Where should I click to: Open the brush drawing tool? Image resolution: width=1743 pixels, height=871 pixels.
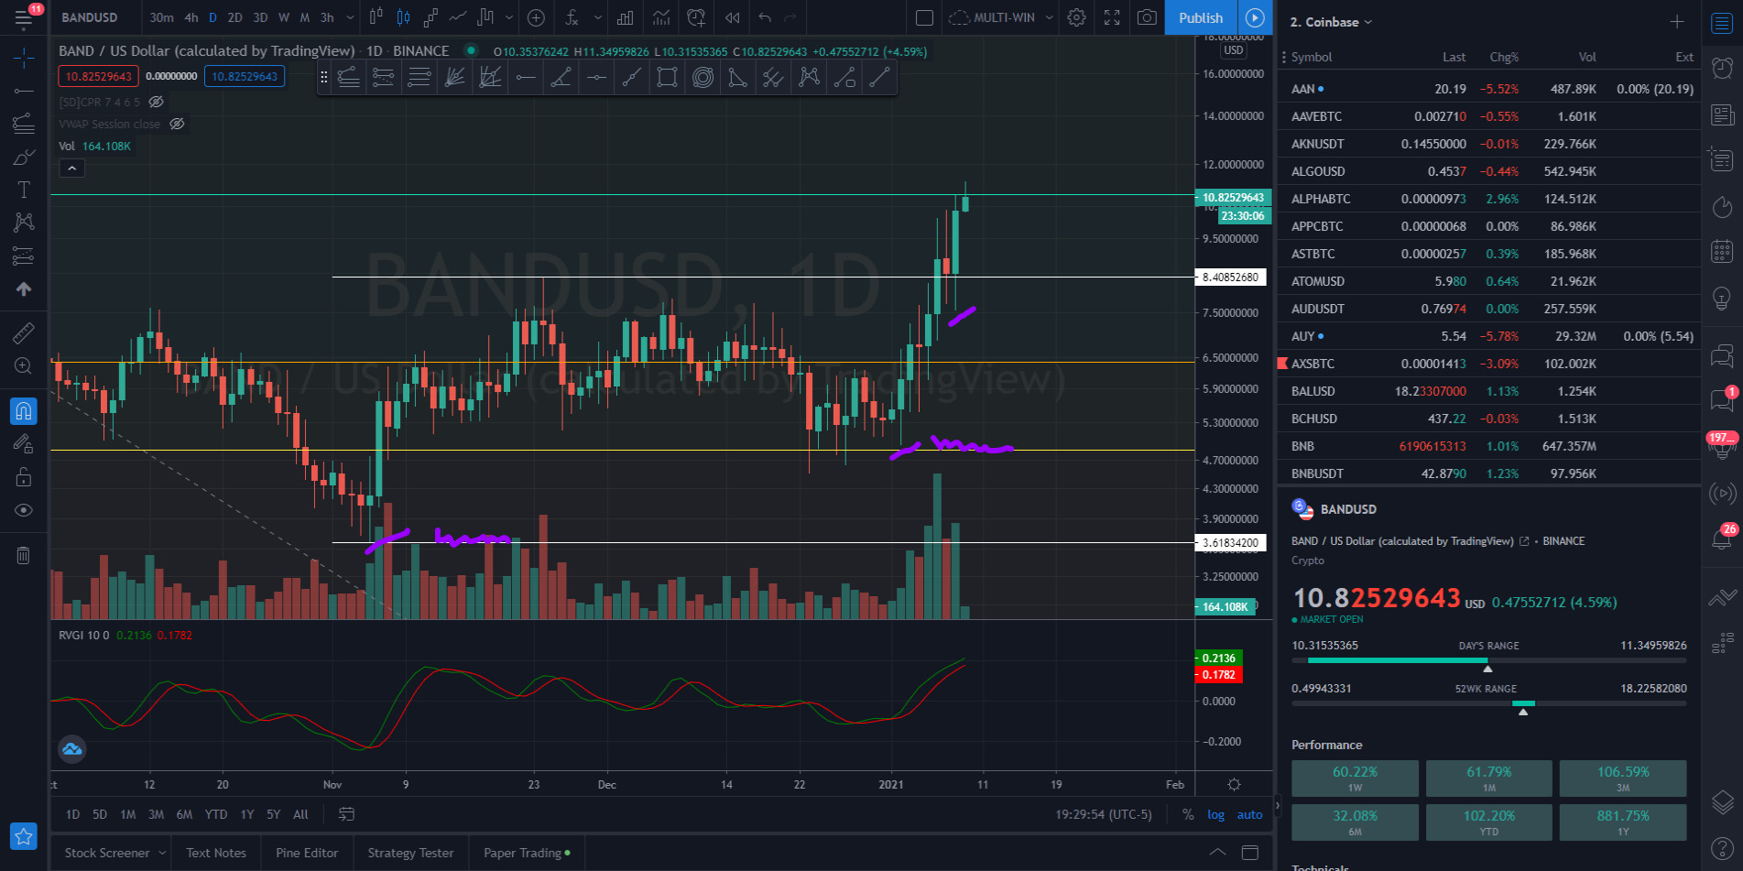pyautogui.click(x=24, y=157)
